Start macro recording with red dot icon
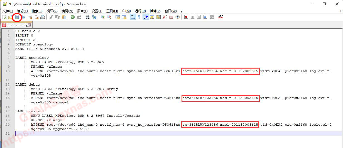 tap(186, 17)
